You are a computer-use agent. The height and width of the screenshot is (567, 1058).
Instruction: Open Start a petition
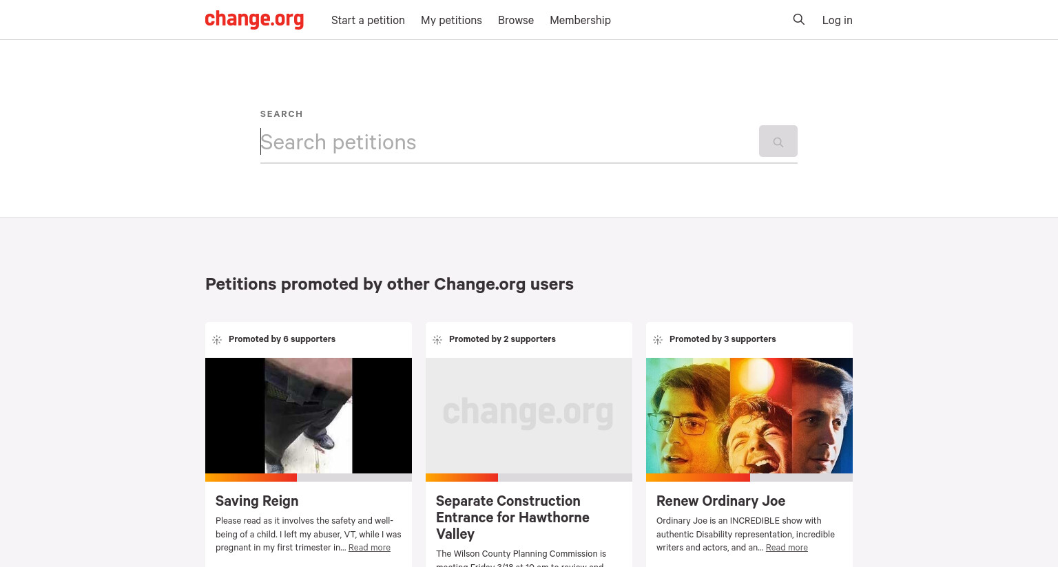pyautogui.click(x=368, y=20)
